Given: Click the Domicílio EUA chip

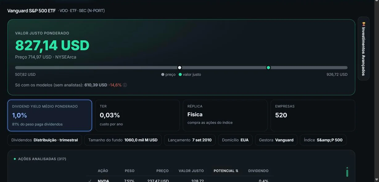Looking at the screenshot, I should (235, 140).
